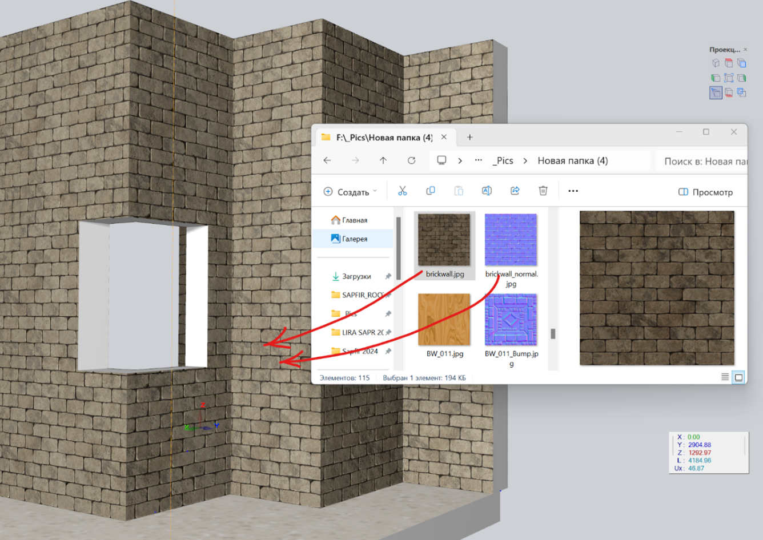Click the Загрузки folder in the sidebar

356,276
